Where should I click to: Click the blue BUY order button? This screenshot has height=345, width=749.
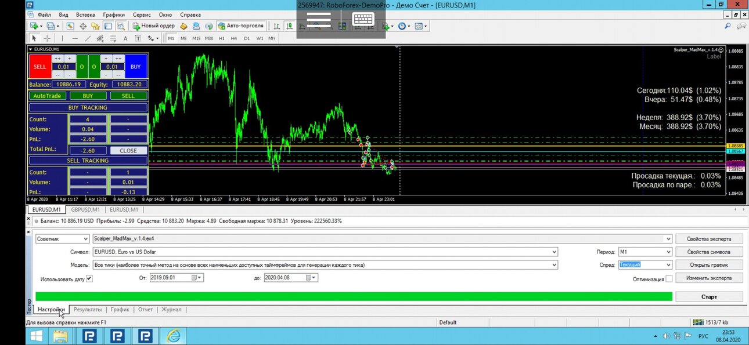pyautogui.click(x=135, y=67)
